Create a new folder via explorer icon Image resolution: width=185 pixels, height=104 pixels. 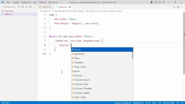(23, 7)
